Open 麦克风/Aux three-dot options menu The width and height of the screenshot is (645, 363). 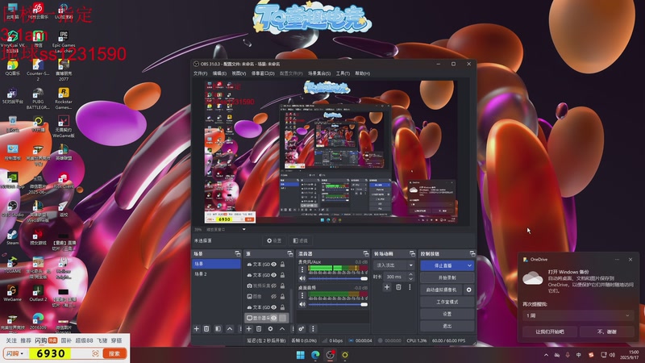pos(302,269)
